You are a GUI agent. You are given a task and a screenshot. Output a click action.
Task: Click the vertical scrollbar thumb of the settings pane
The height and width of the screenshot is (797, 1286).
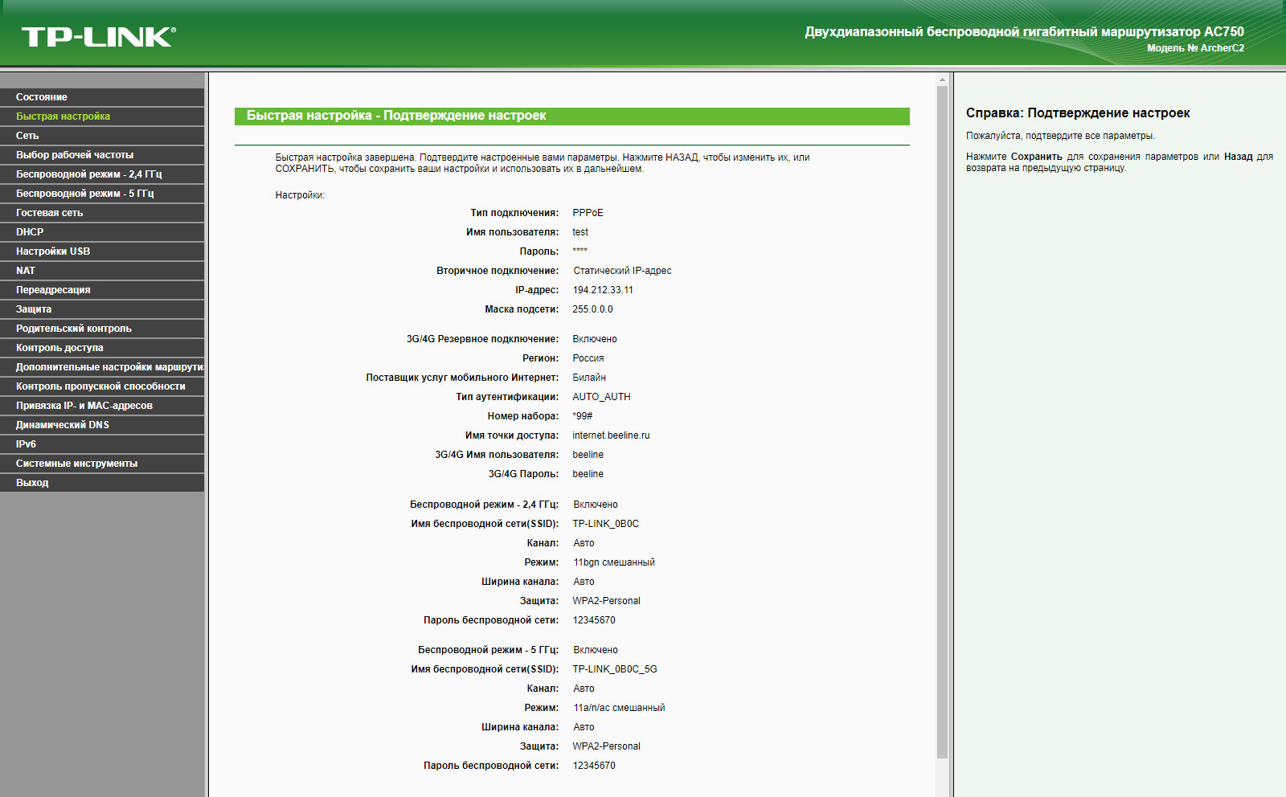[943, 422]
